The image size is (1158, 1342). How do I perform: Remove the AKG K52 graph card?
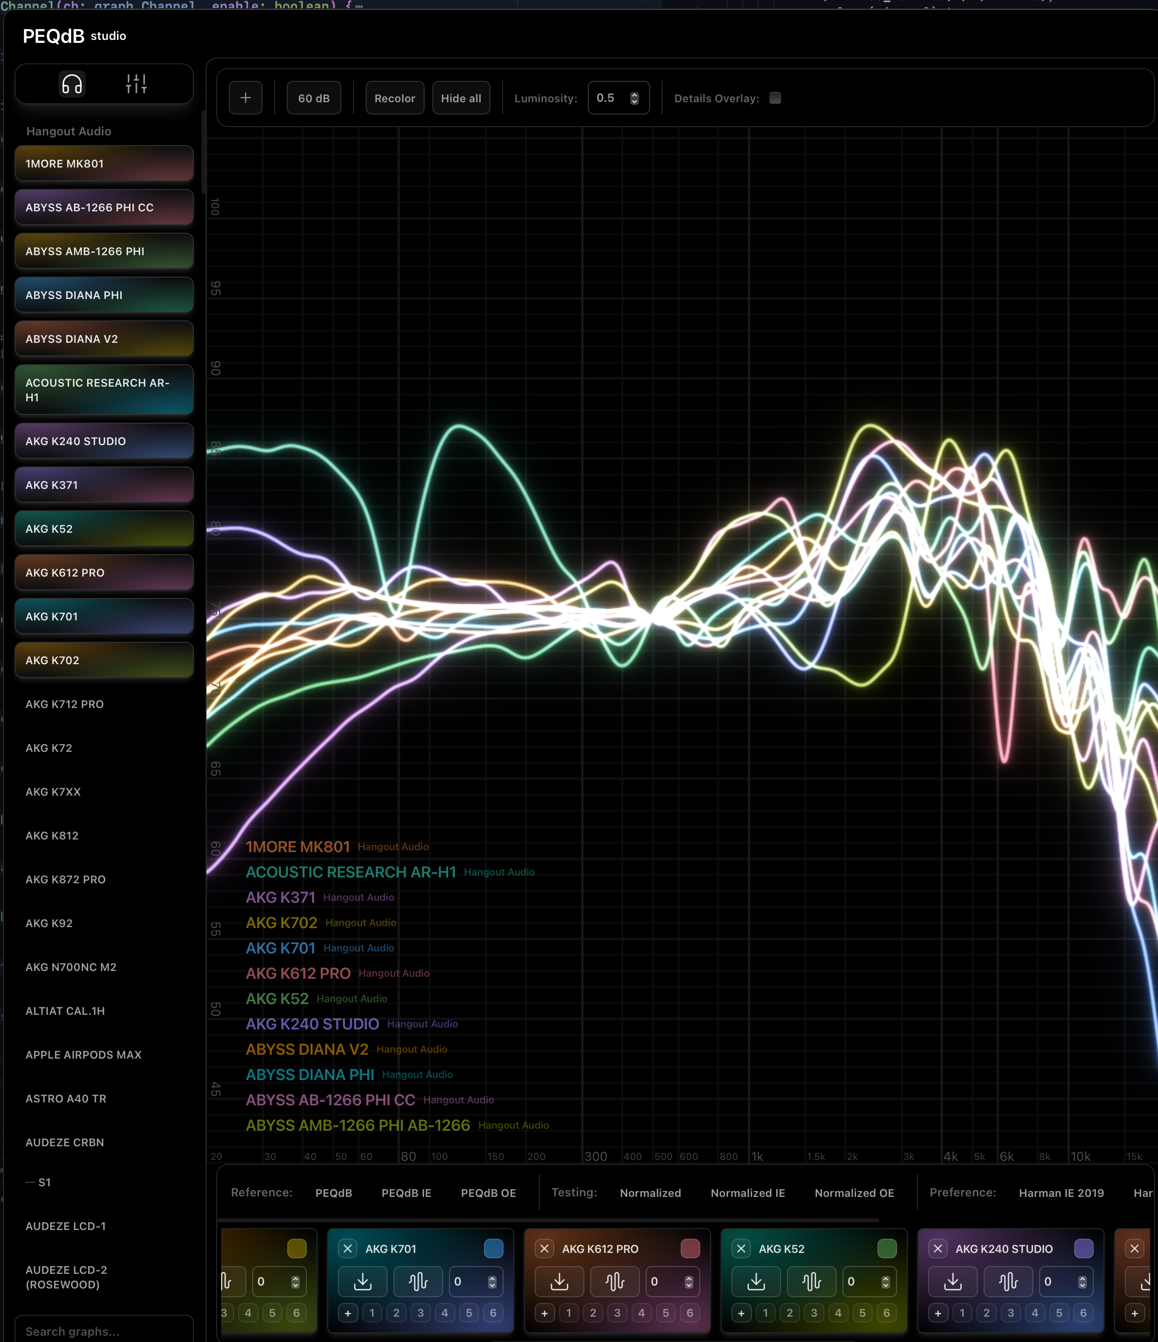[x=741, y=1248]
